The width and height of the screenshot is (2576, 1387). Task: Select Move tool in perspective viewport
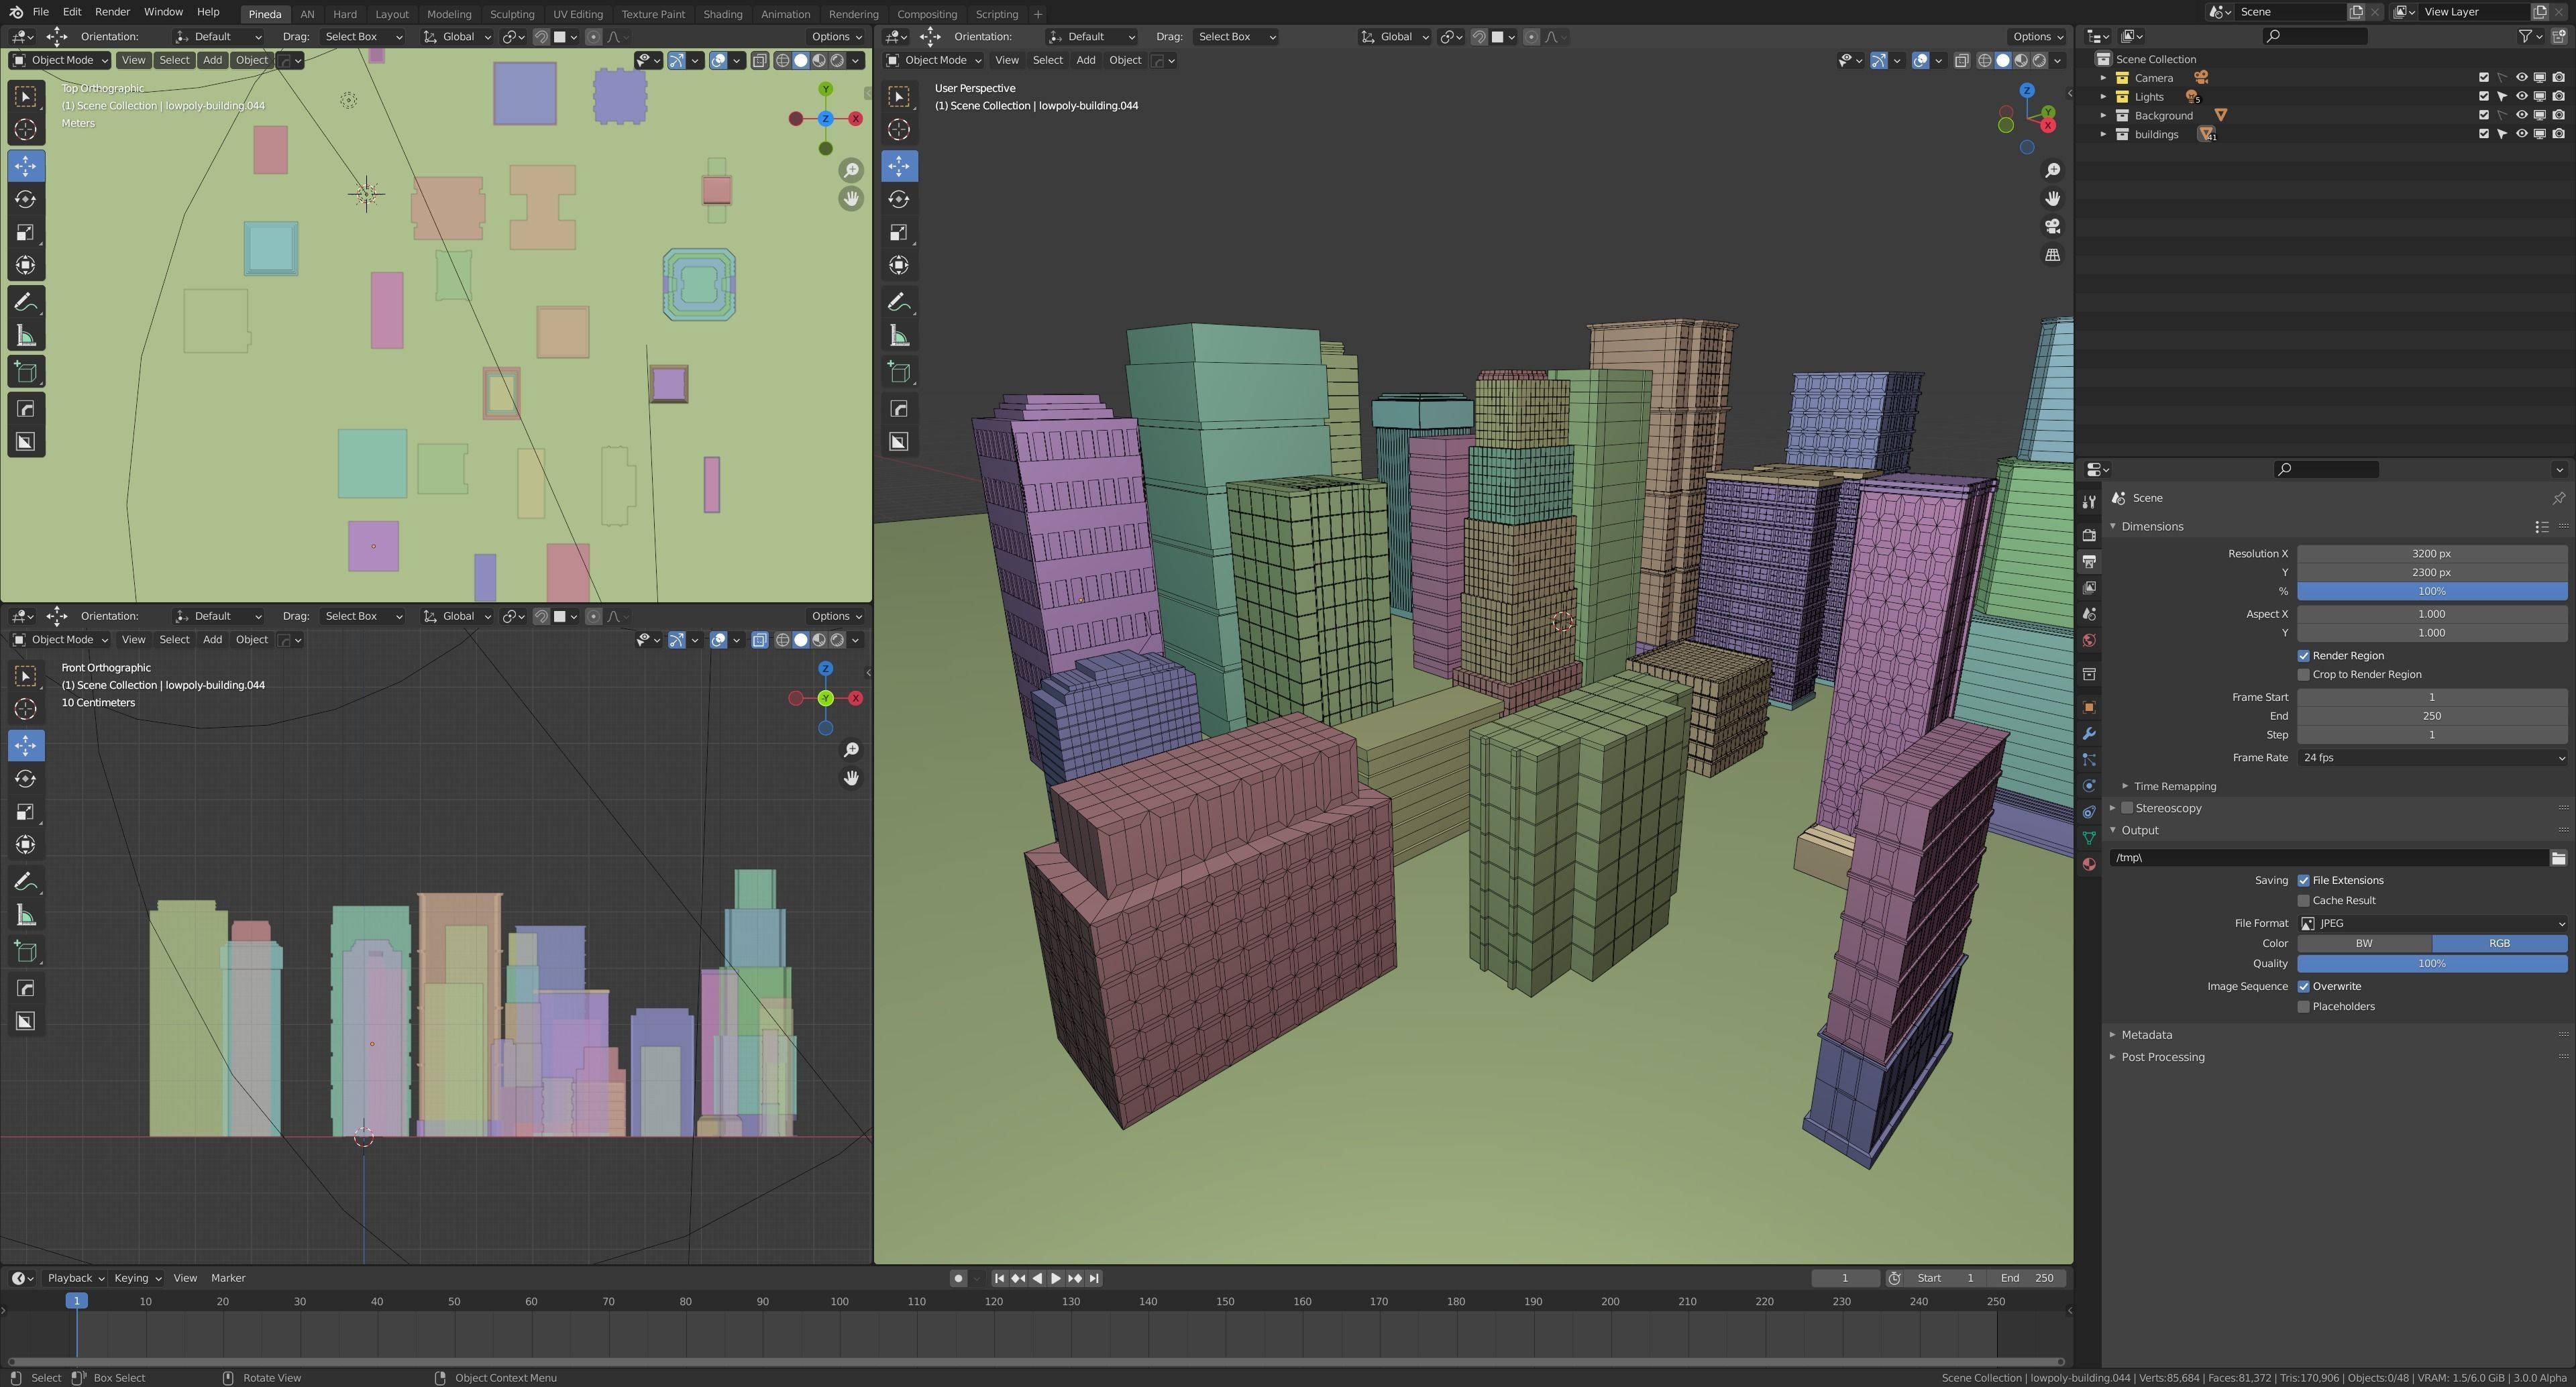tap(899, 166)
